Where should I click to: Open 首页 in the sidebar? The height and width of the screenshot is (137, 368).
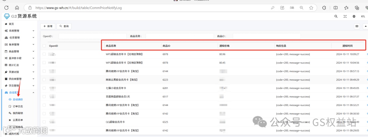11,24
